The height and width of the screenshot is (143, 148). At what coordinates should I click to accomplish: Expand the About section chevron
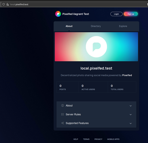tap(130, 106)
